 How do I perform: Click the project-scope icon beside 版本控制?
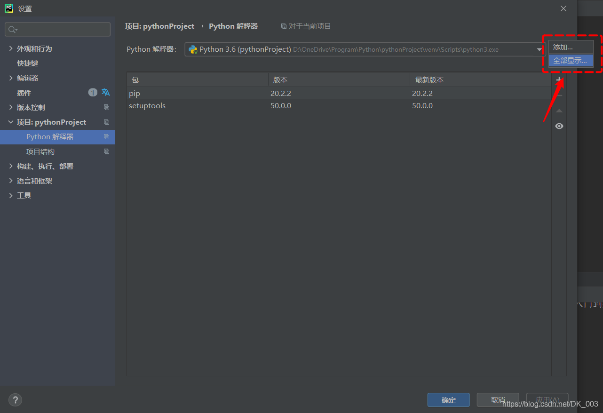[x=106, y=107]
